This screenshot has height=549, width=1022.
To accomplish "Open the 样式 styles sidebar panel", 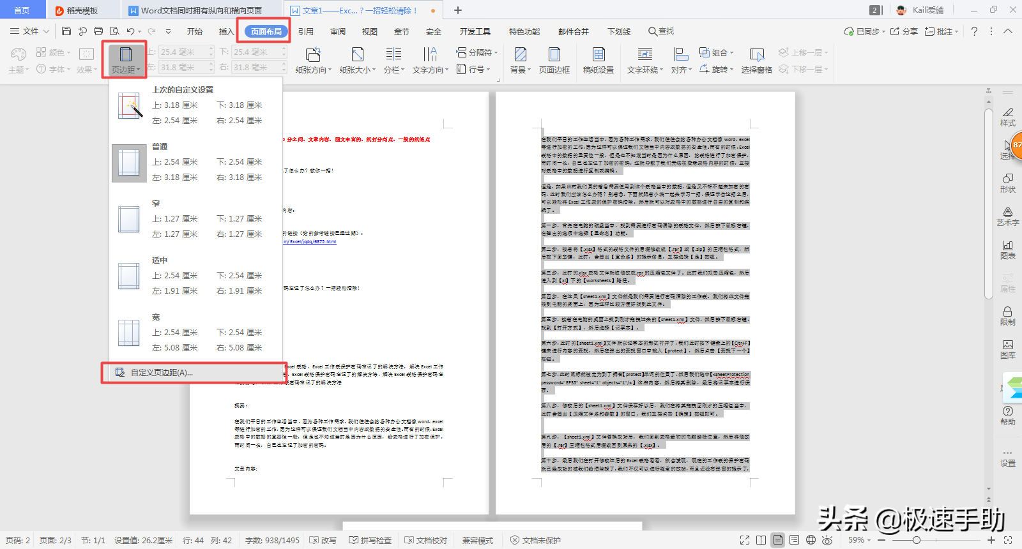I will click(1008, 117).
